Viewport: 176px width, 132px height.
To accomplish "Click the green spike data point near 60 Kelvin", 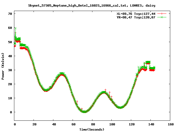I will (x=15, y=28).
